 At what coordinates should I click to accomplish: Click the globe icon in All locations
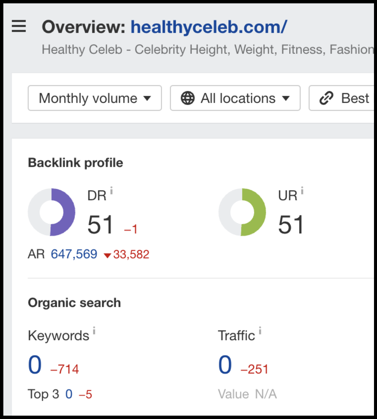click(x=187, y=98)
